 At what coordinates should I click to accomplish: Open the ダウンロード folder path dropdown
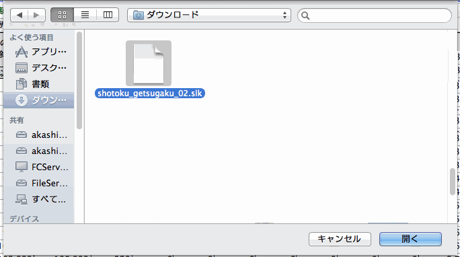pyautogui.click(x=209, y=15)
